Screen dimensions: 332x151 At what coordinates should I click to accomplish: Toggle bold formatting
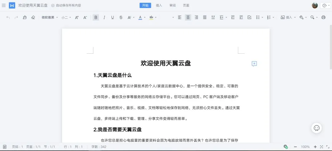coord(96,17)
